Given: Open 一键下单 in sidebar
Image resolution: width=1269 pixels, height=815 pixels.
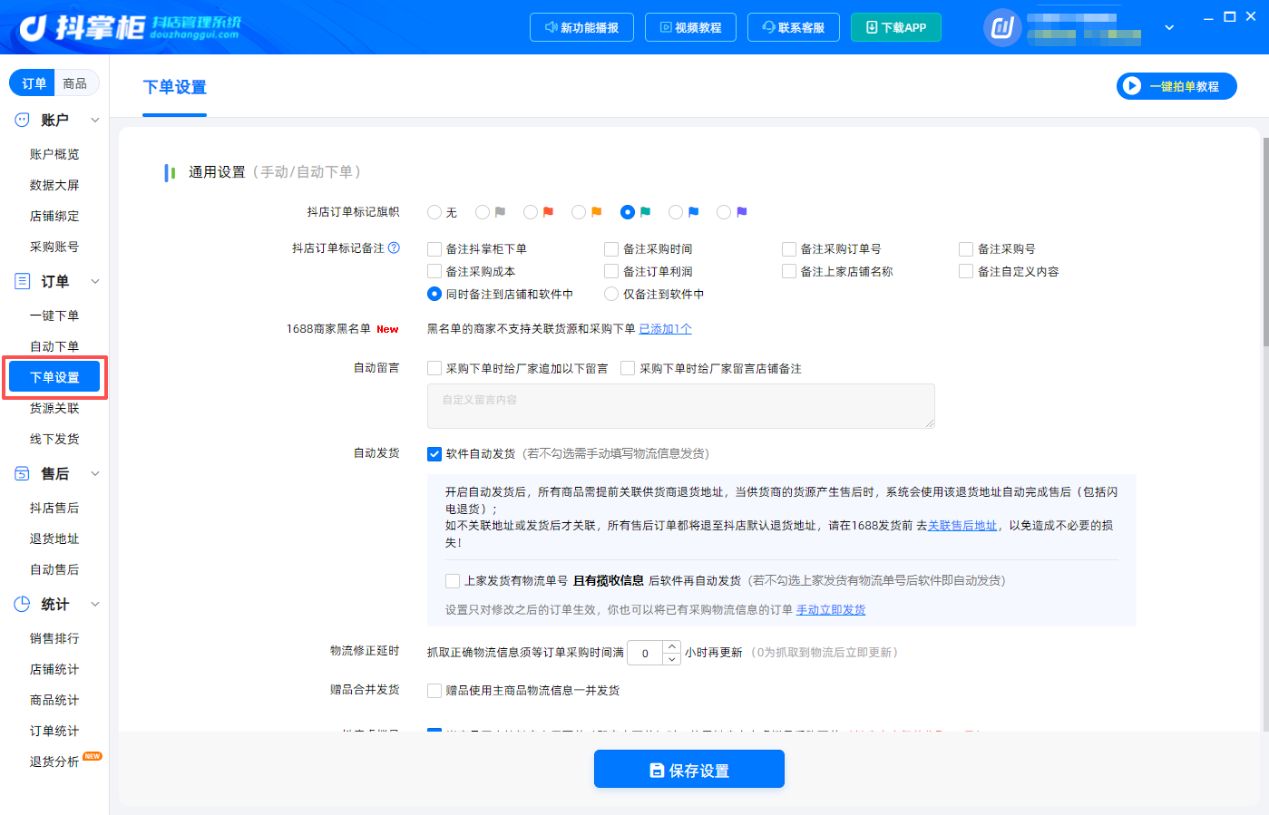Looking at the screenshot, I should [54, 315].
